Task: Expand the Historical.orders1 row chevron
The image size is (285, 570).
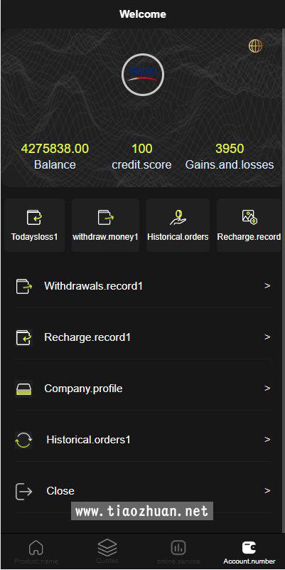Action: tap(267, 440)
